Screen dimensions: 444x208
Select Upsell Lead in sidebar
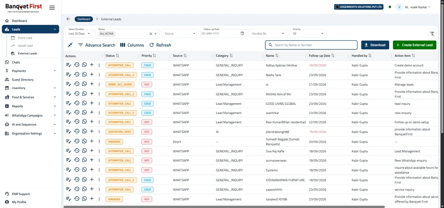25,45
